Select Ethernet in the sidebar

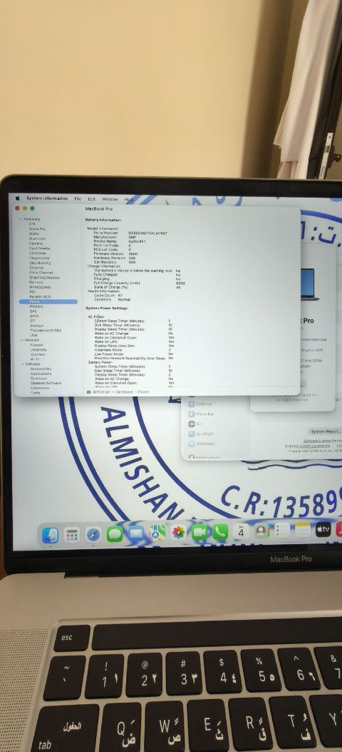pyautogui.click(x=36, y=268)
